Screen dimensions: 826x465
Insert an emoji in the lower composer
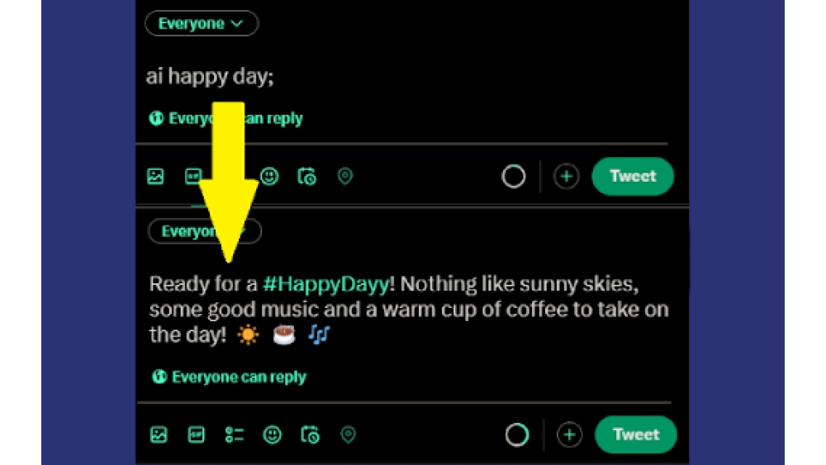point(272,435)
